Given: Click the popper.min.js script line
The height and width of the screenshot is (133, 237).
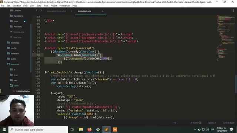Looking at the screenshot, I should (x=89, y=38).
